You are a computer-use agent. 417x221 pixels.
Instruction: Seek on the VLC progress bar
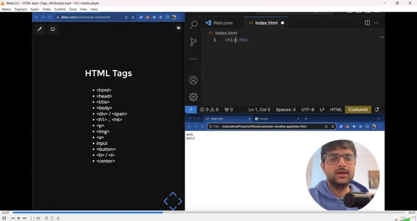(x=208, y=212)
